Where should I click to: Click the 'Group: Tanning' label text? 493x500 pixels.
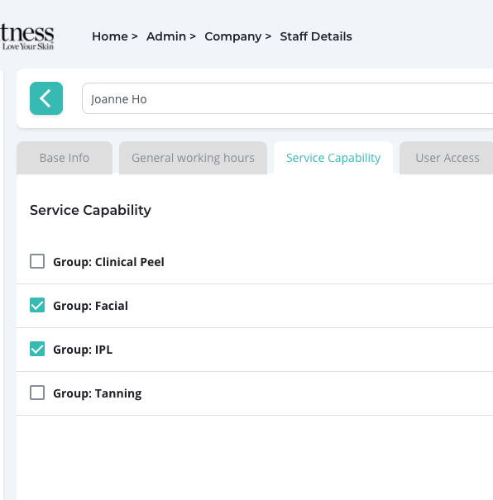(98, 393)
